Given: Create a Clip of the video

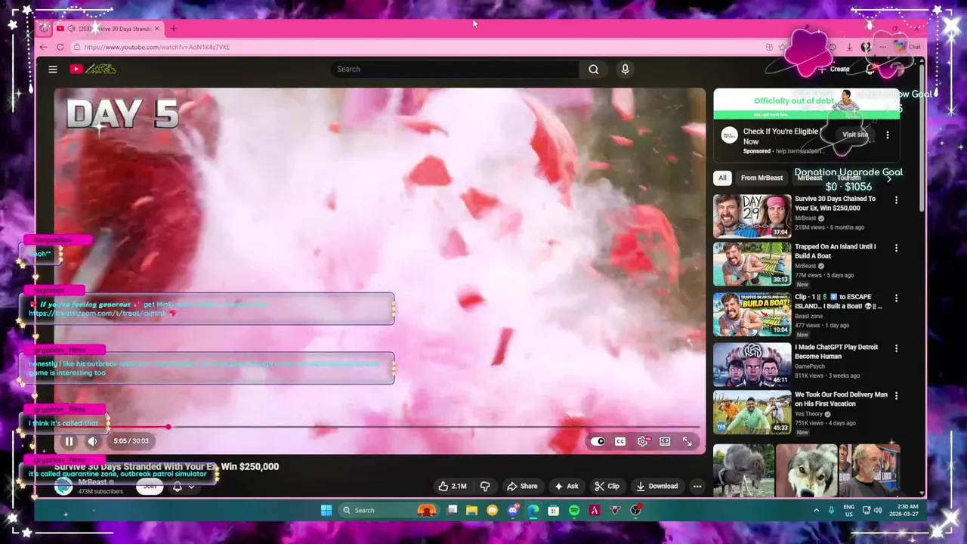Looking at the screenshot, I should point(607,486).
